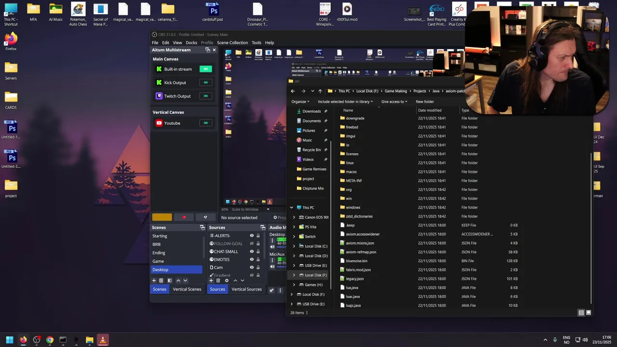Remove selected scene with the trash icon

[161, 280]
